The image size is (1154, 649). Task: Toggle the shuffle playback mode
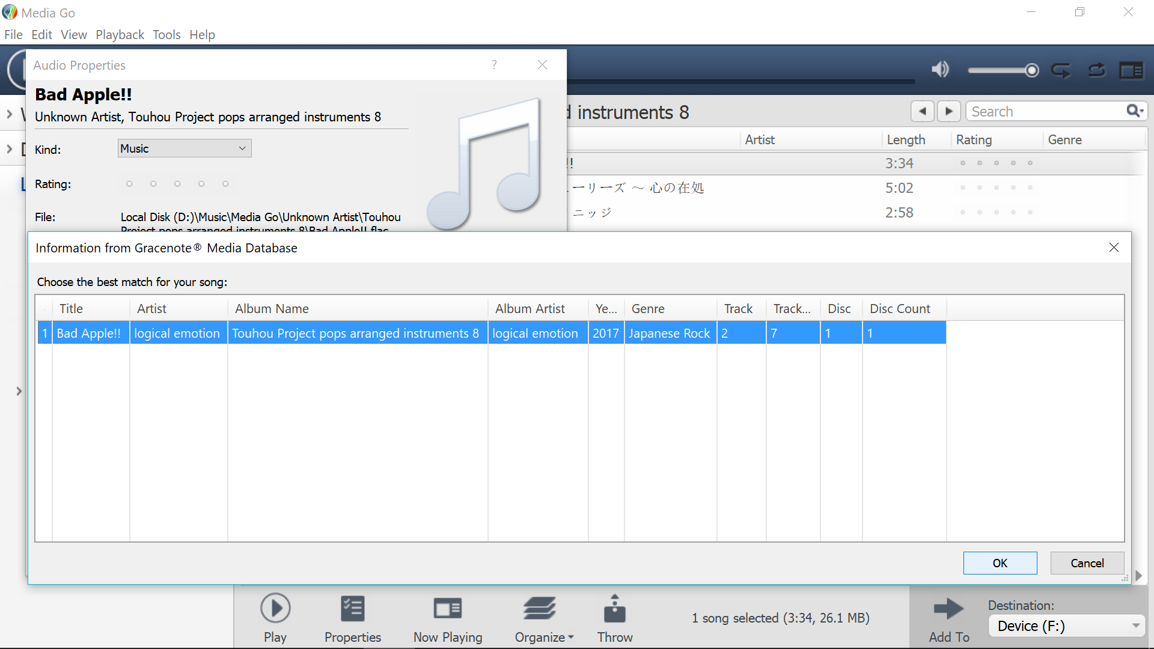click(1097, 70)
